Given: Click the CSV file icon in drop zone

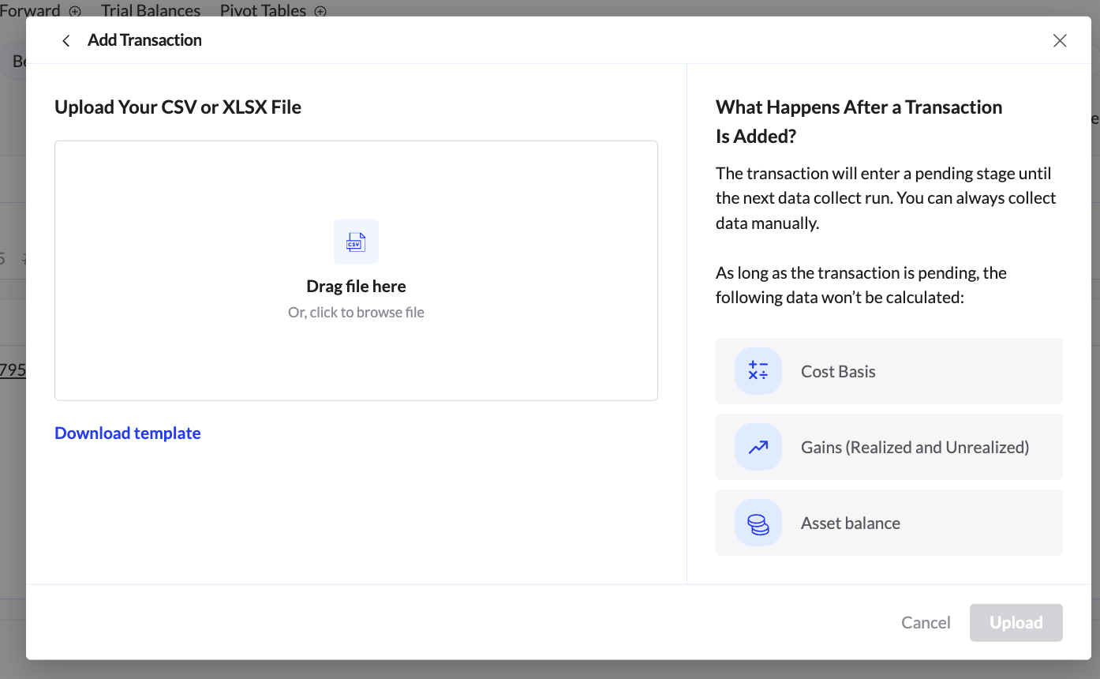Looking at the screenshot, I should click(x=356, y=242).
